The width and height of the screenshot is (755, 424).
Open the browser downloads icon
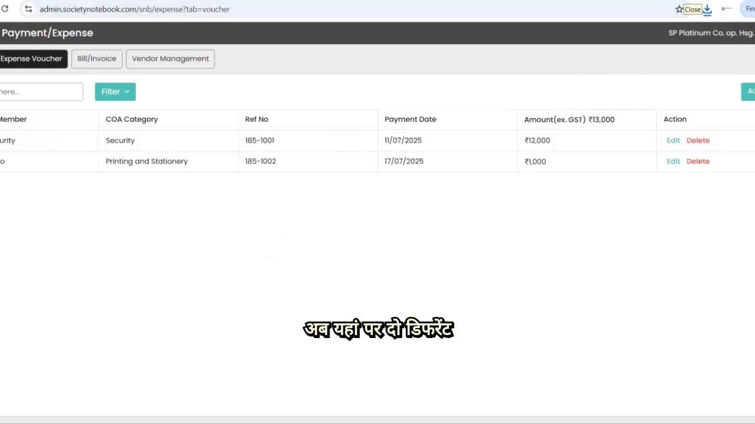[x=707, y=9]
